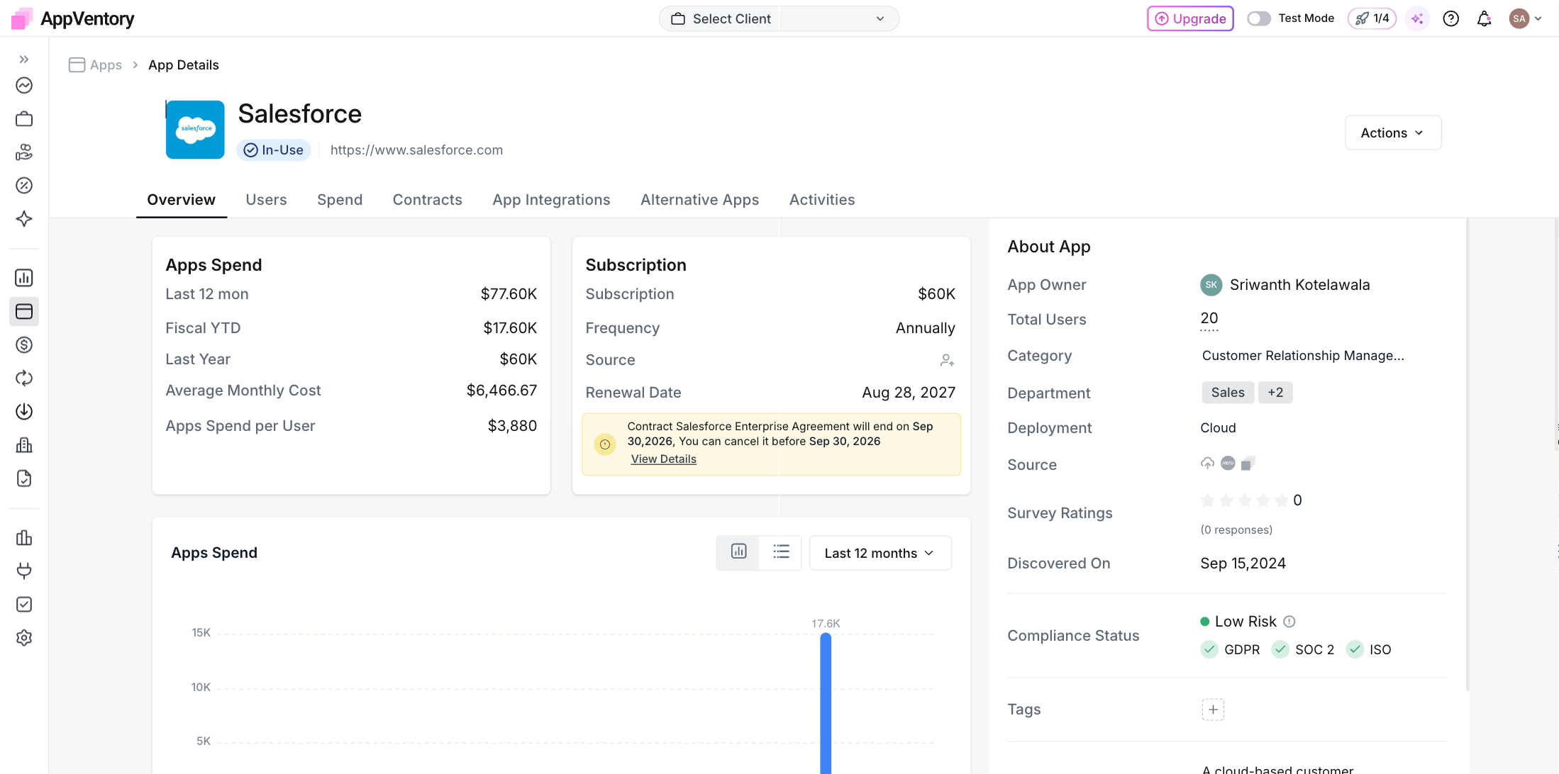The width and height of the screenshot is (1559, 774).
Task: Open the notifications bell
Action: 1484,19
